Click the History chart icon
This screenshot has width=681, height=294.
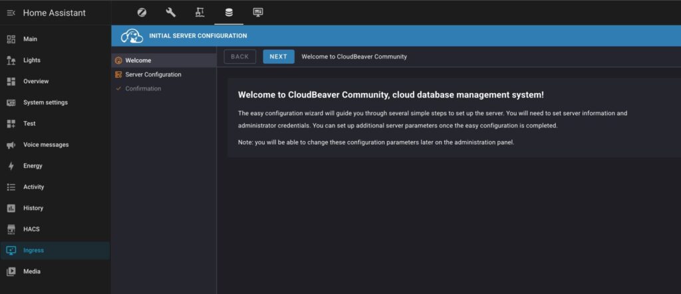coord(11,208)
